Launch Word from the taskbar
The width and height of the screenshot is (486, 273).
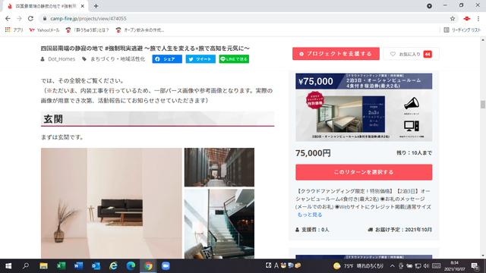78,266
